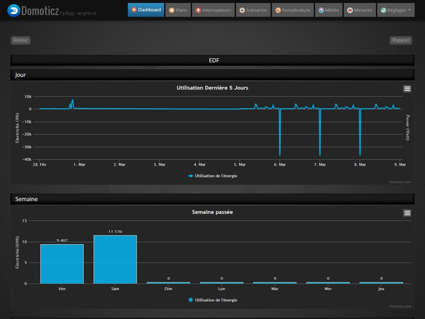Click the Ven bar showing 9.402
This screenshot has width=425, height=319.
(x=62, y=264)
